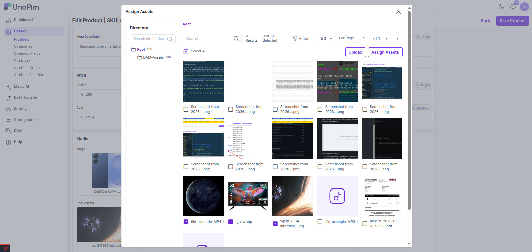Open the Earth from space video thumbnail

203,196
